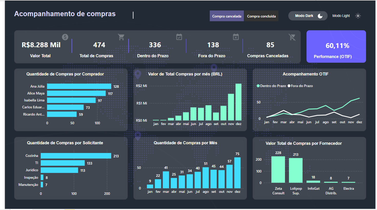
Task: Click the calendar X icon above Fora do Prazo
Action: coord(236,37)
